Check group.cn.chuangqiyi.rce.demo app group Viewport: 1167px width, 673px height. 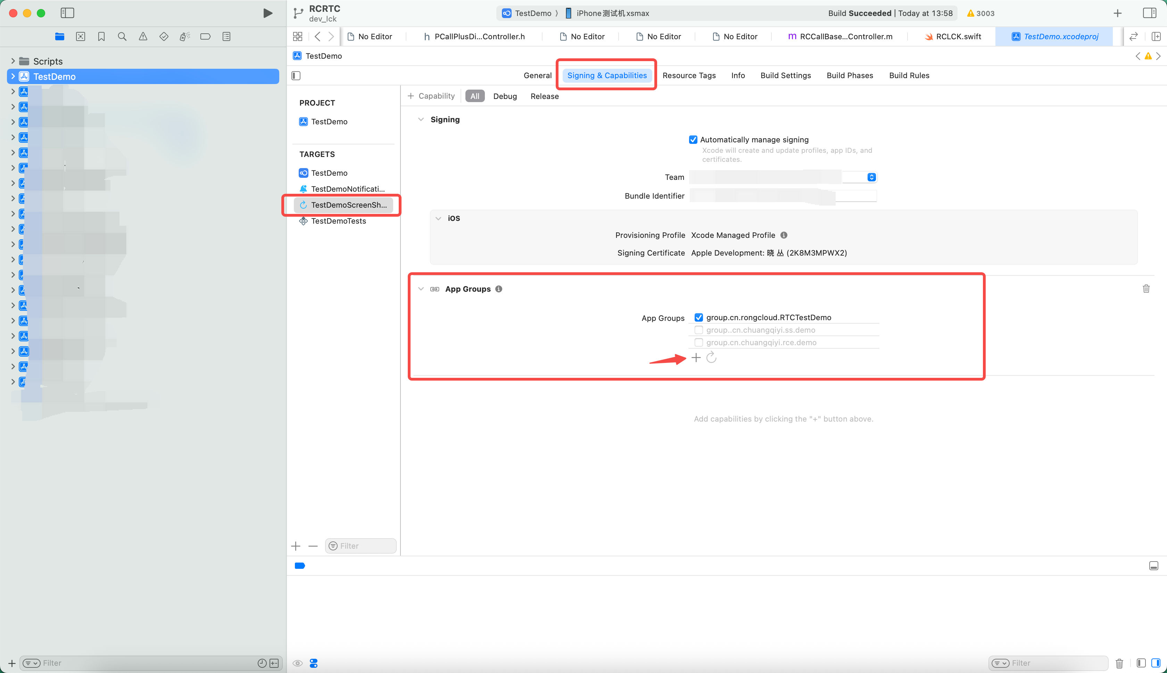(x=698, y=342)
